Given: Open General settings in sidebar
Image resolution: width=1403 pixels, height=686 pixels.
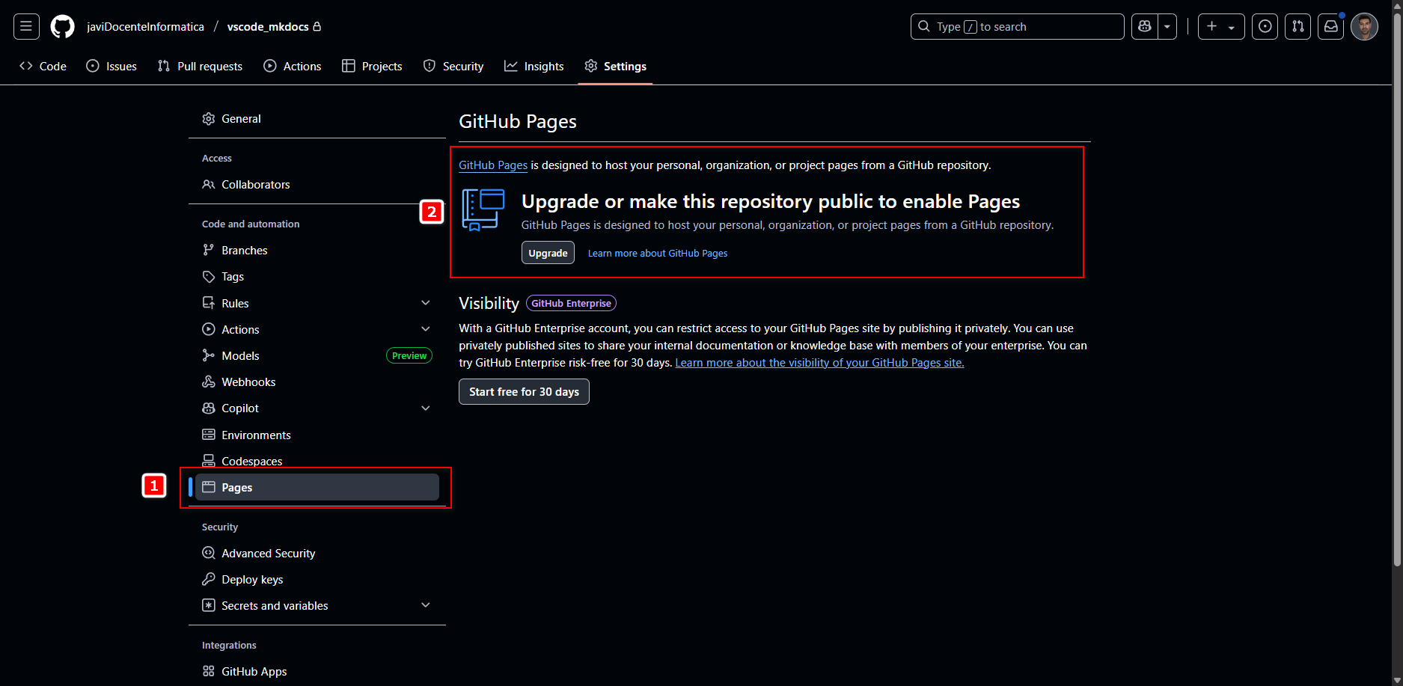Looking at the screenshot, I should click(317, 119).
